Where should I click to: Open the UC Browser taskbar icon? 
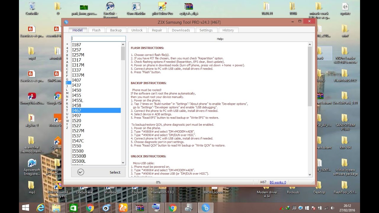pyautogui.click(x=123, y=208)
